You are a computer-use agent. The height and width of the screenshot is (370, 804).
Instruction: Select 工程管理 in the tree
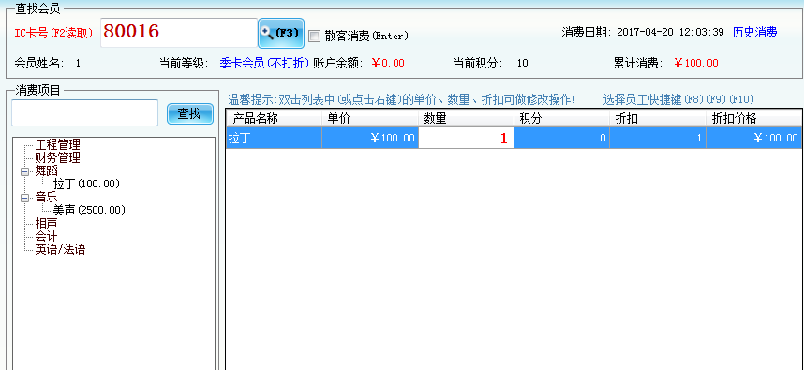coord(57,144)
